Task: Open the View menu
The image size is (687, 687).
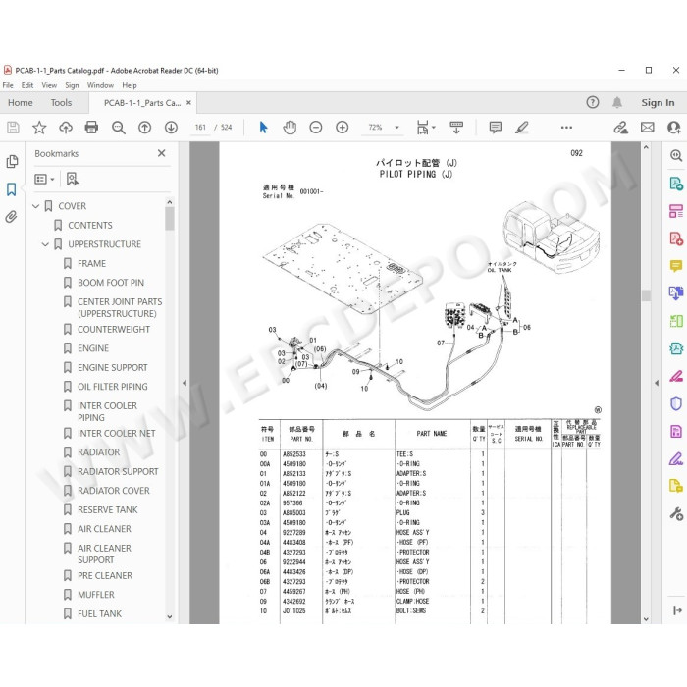Action: (x=49, y=85)
